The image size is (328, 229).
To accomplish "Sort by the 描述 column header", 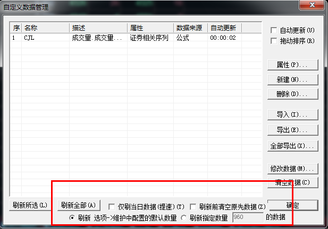I will click(x=98, y=28).
